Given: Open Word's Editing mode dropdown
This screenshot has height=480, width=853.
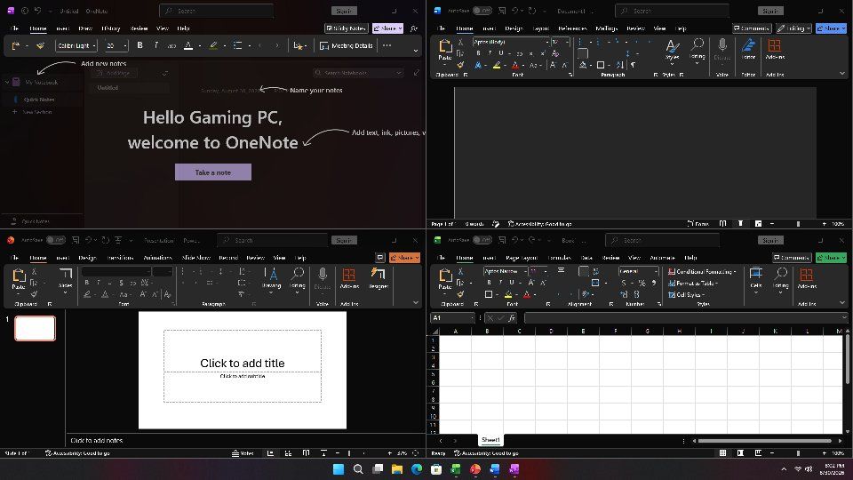Looking at the screenshot, I should 793,28.
